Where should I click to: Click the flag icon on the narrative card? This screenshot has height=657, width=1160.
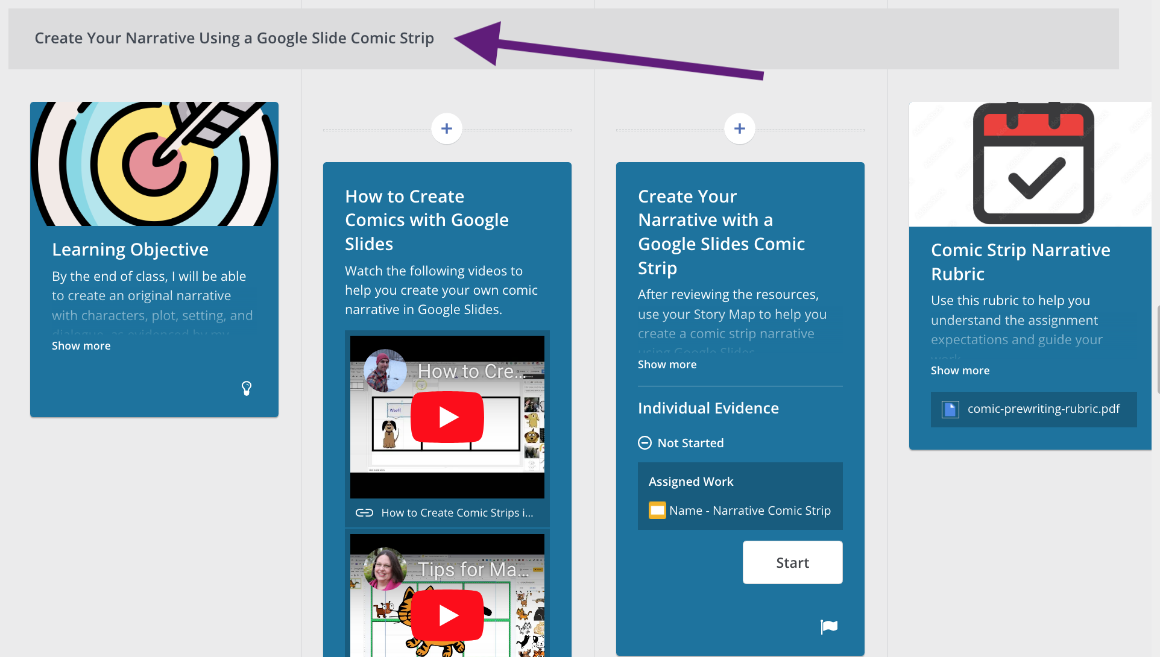(829, 627)
